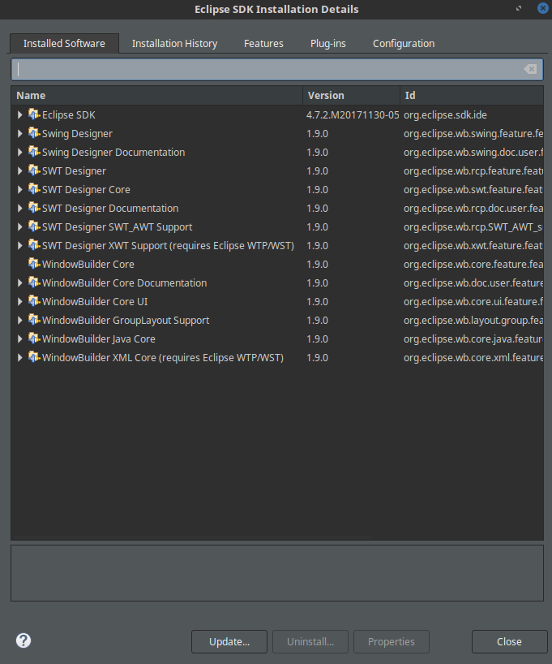This screenshot has width=552, height=664.
Task: Sort by the Id column header
Action: tap(472, 95)
